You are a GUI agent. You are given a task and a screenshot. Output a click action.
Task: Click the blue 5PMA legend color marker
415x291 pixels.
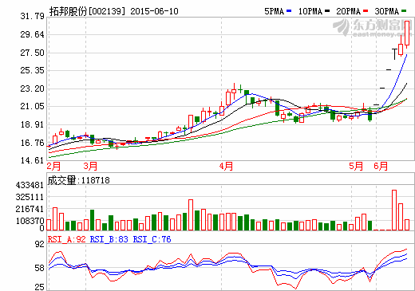pos(289,11)
